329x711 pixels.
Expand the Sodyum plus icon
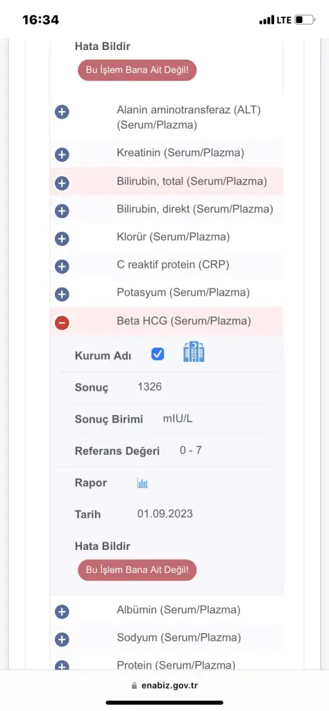[62, 639]
